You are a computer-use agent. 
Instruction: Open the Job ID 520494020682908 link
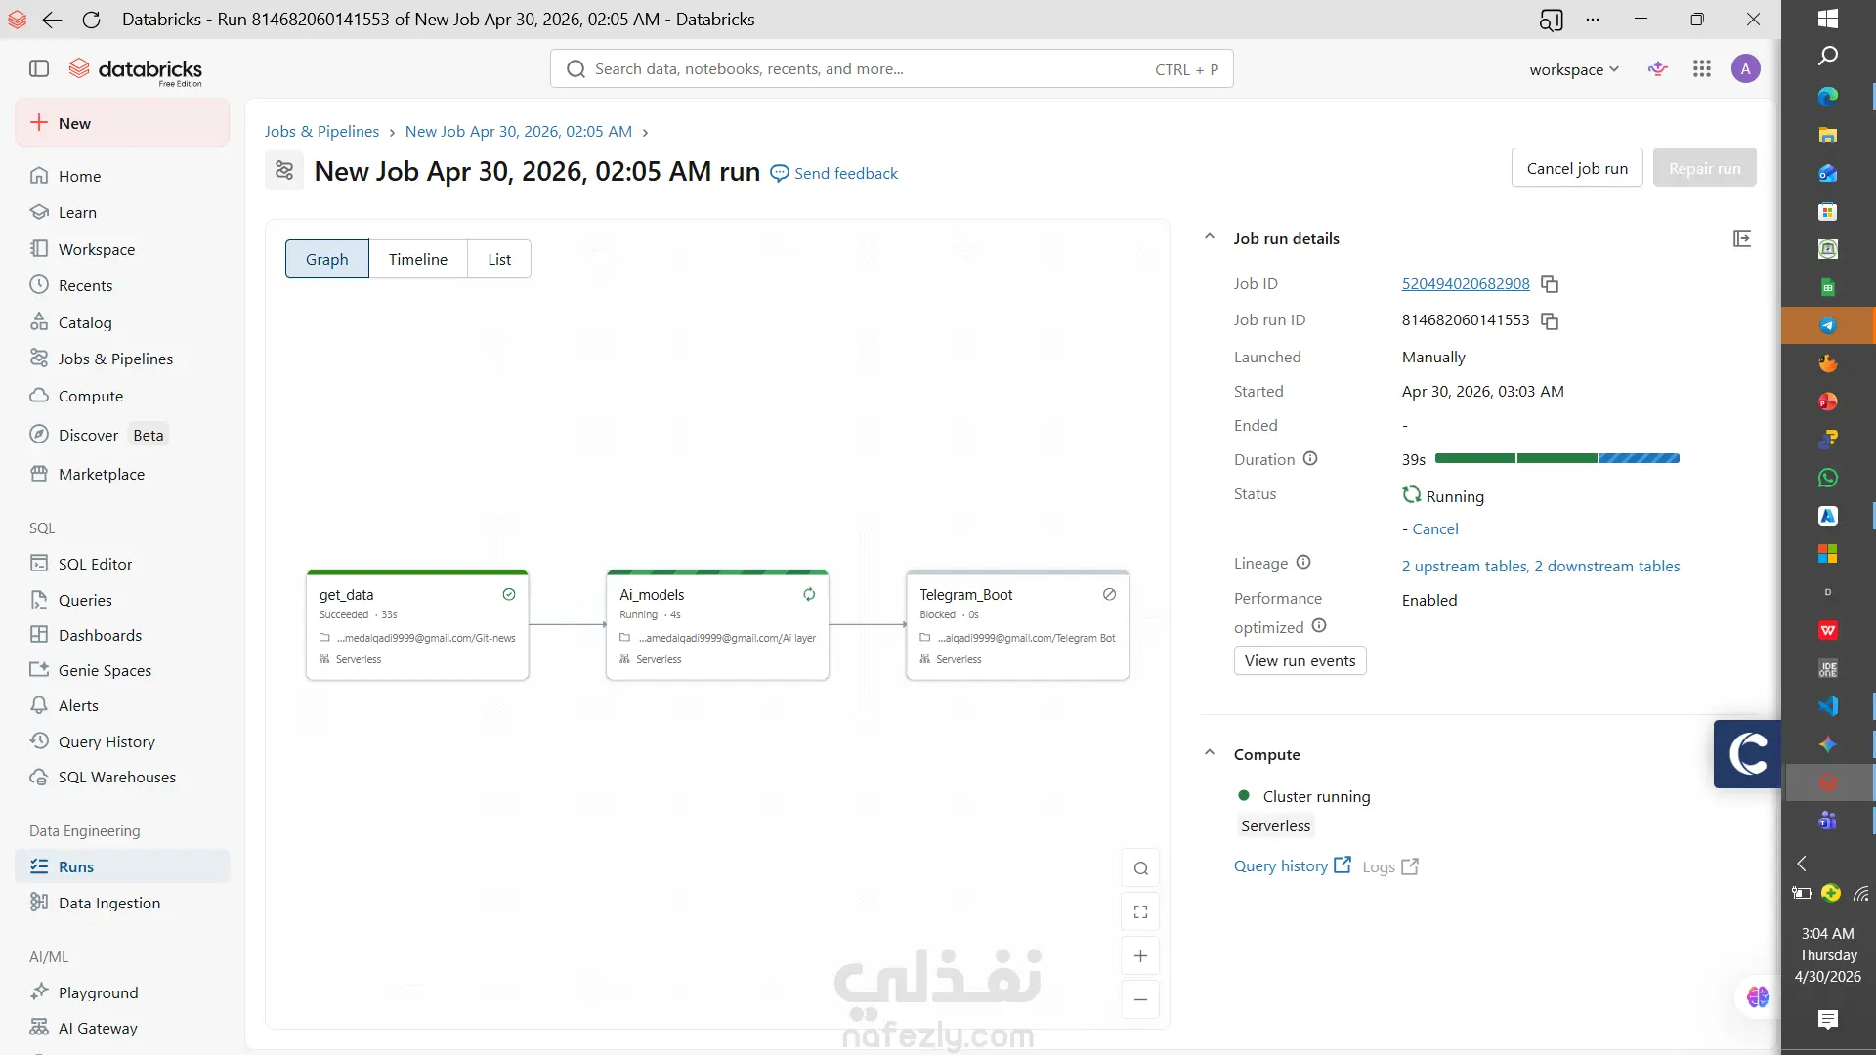tap(1466, 283)
